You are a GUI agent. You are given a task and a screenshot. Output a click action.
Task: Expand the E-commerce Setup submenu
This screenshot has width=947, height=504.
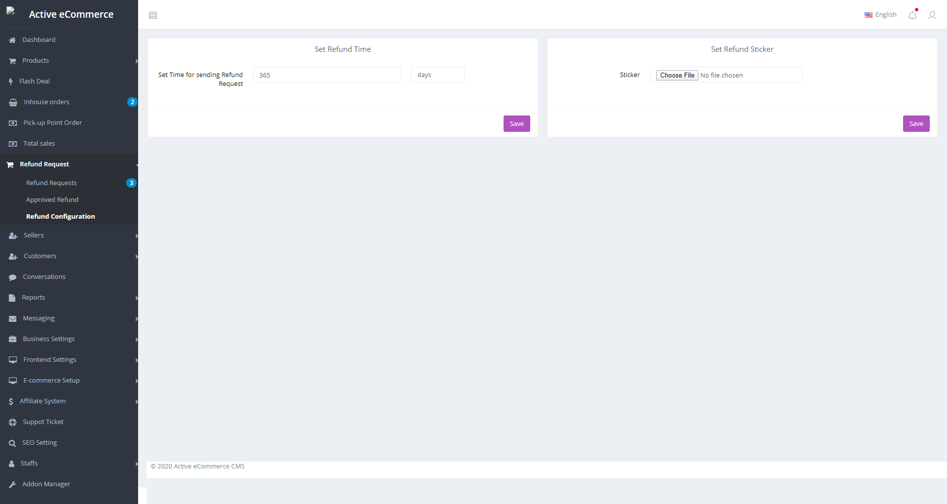tap(136, 381)
